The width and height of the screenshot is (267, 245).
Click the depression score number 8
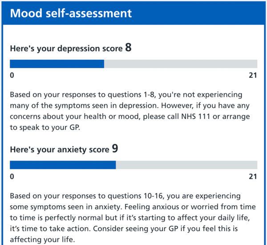128,48
